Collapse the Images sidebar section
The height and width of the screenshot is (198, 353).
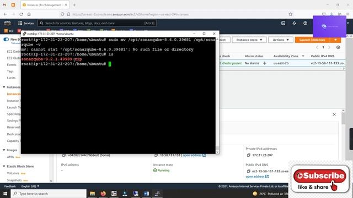coord(4,150)
